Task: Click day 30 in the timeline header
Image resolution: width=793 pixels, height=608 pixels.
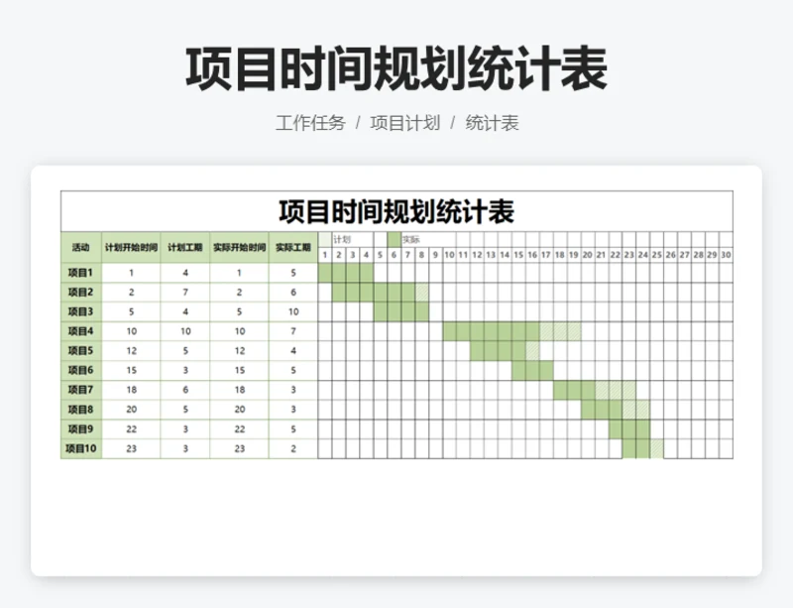Action: point(726,255)
